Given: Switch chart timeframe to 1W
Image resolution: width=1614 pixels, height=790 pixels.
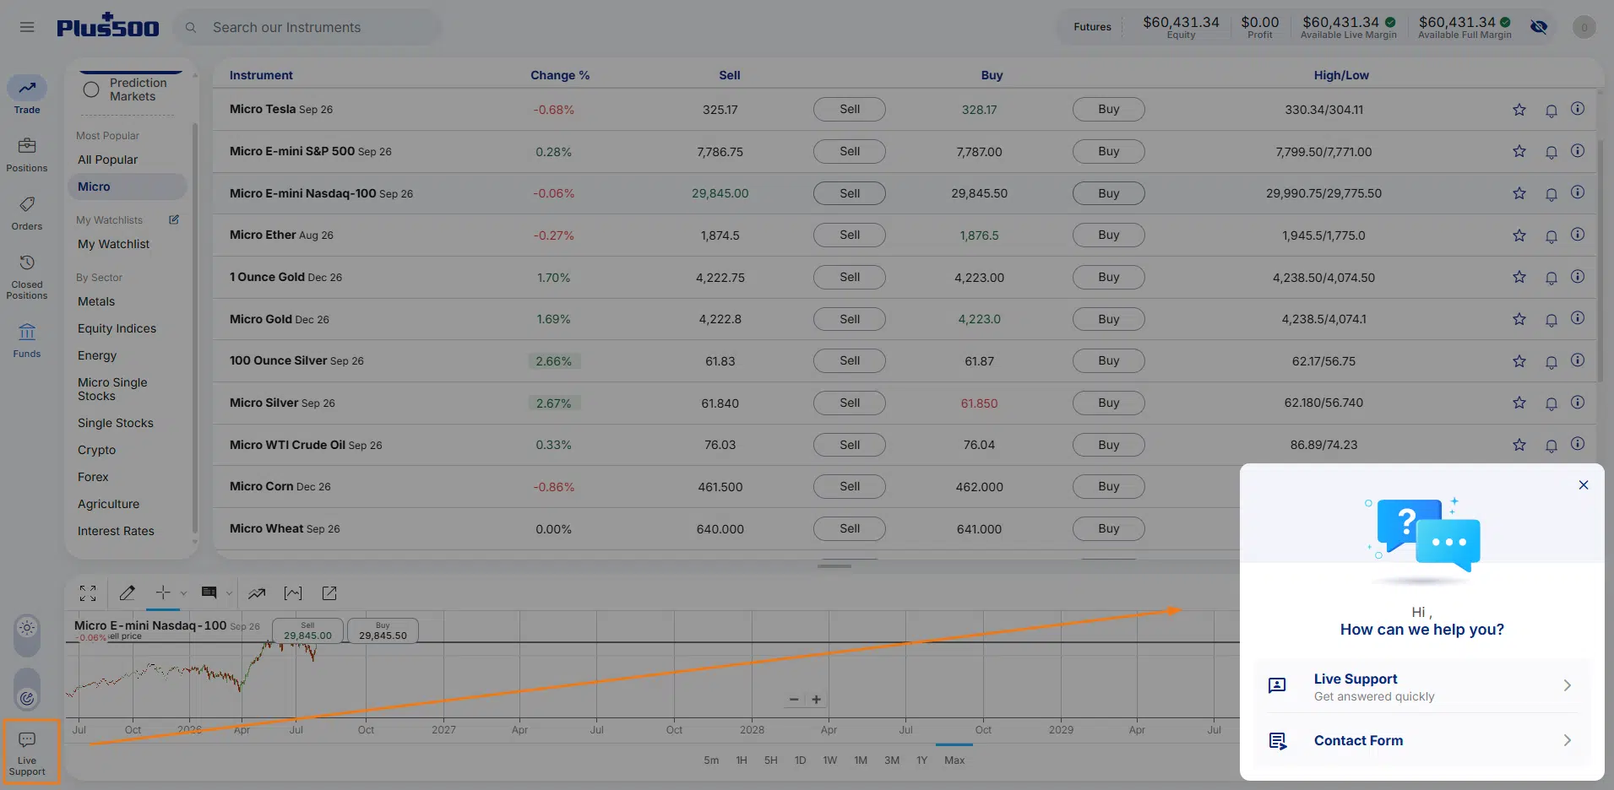Looking at the screenshot, I should pos(830,760).
